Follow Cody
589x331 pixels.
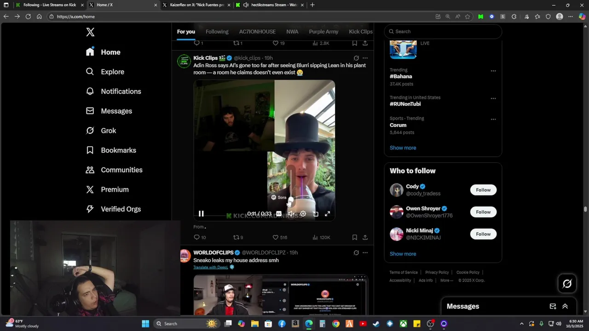click(483, 190)
